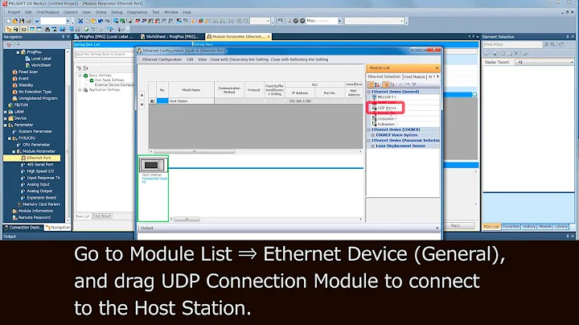Select High Speed I/O in Navigation tree

(x=40, y=171)
